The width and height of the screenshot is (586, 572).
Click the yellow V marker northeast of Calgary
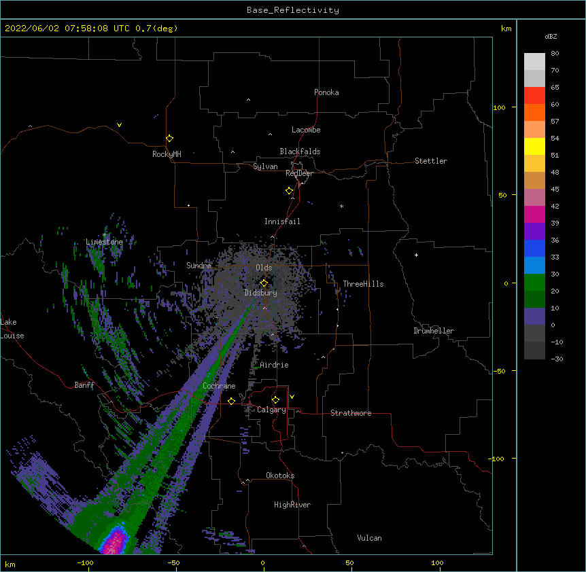(292, 397)
